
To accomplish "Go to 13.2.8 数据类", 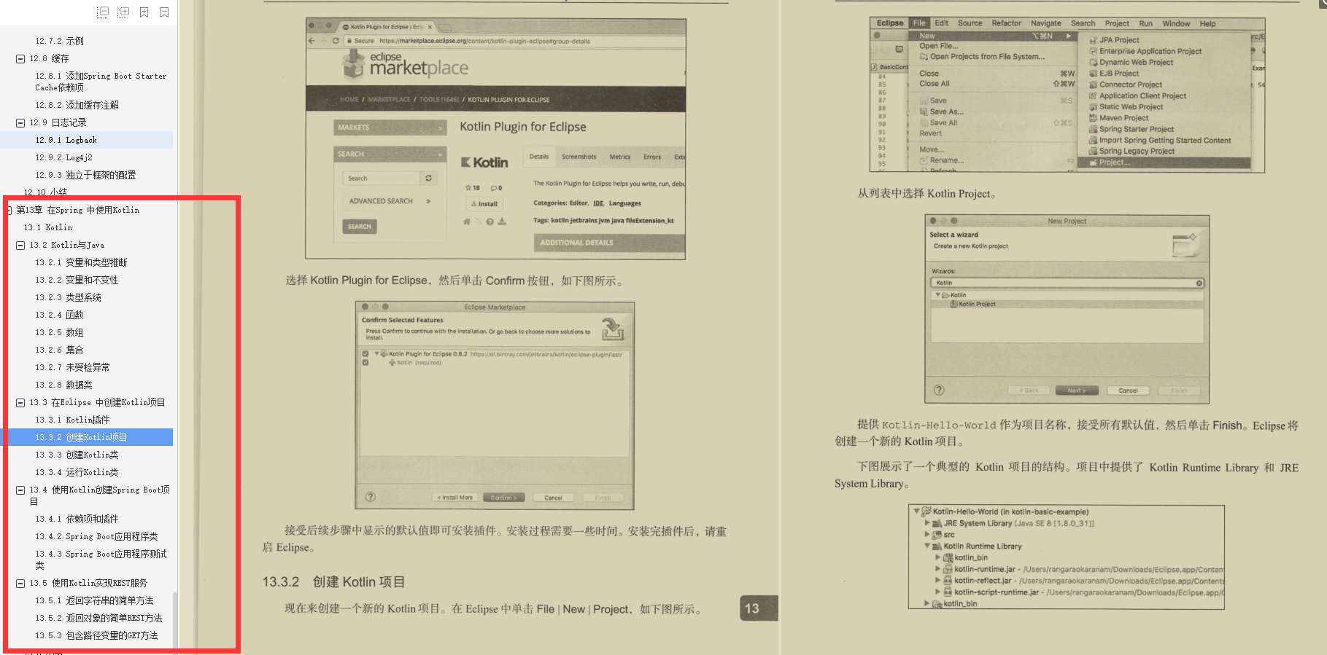I will click(x=63, y=385).
